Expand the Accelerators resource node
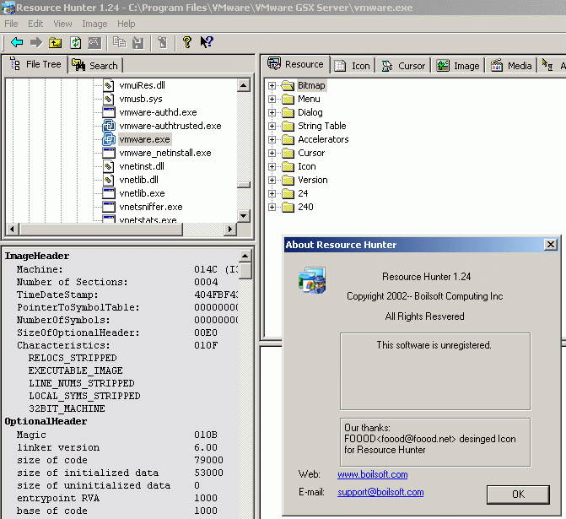Image resolution: width=566 pixels, height=519 pixels. [272, 139]
